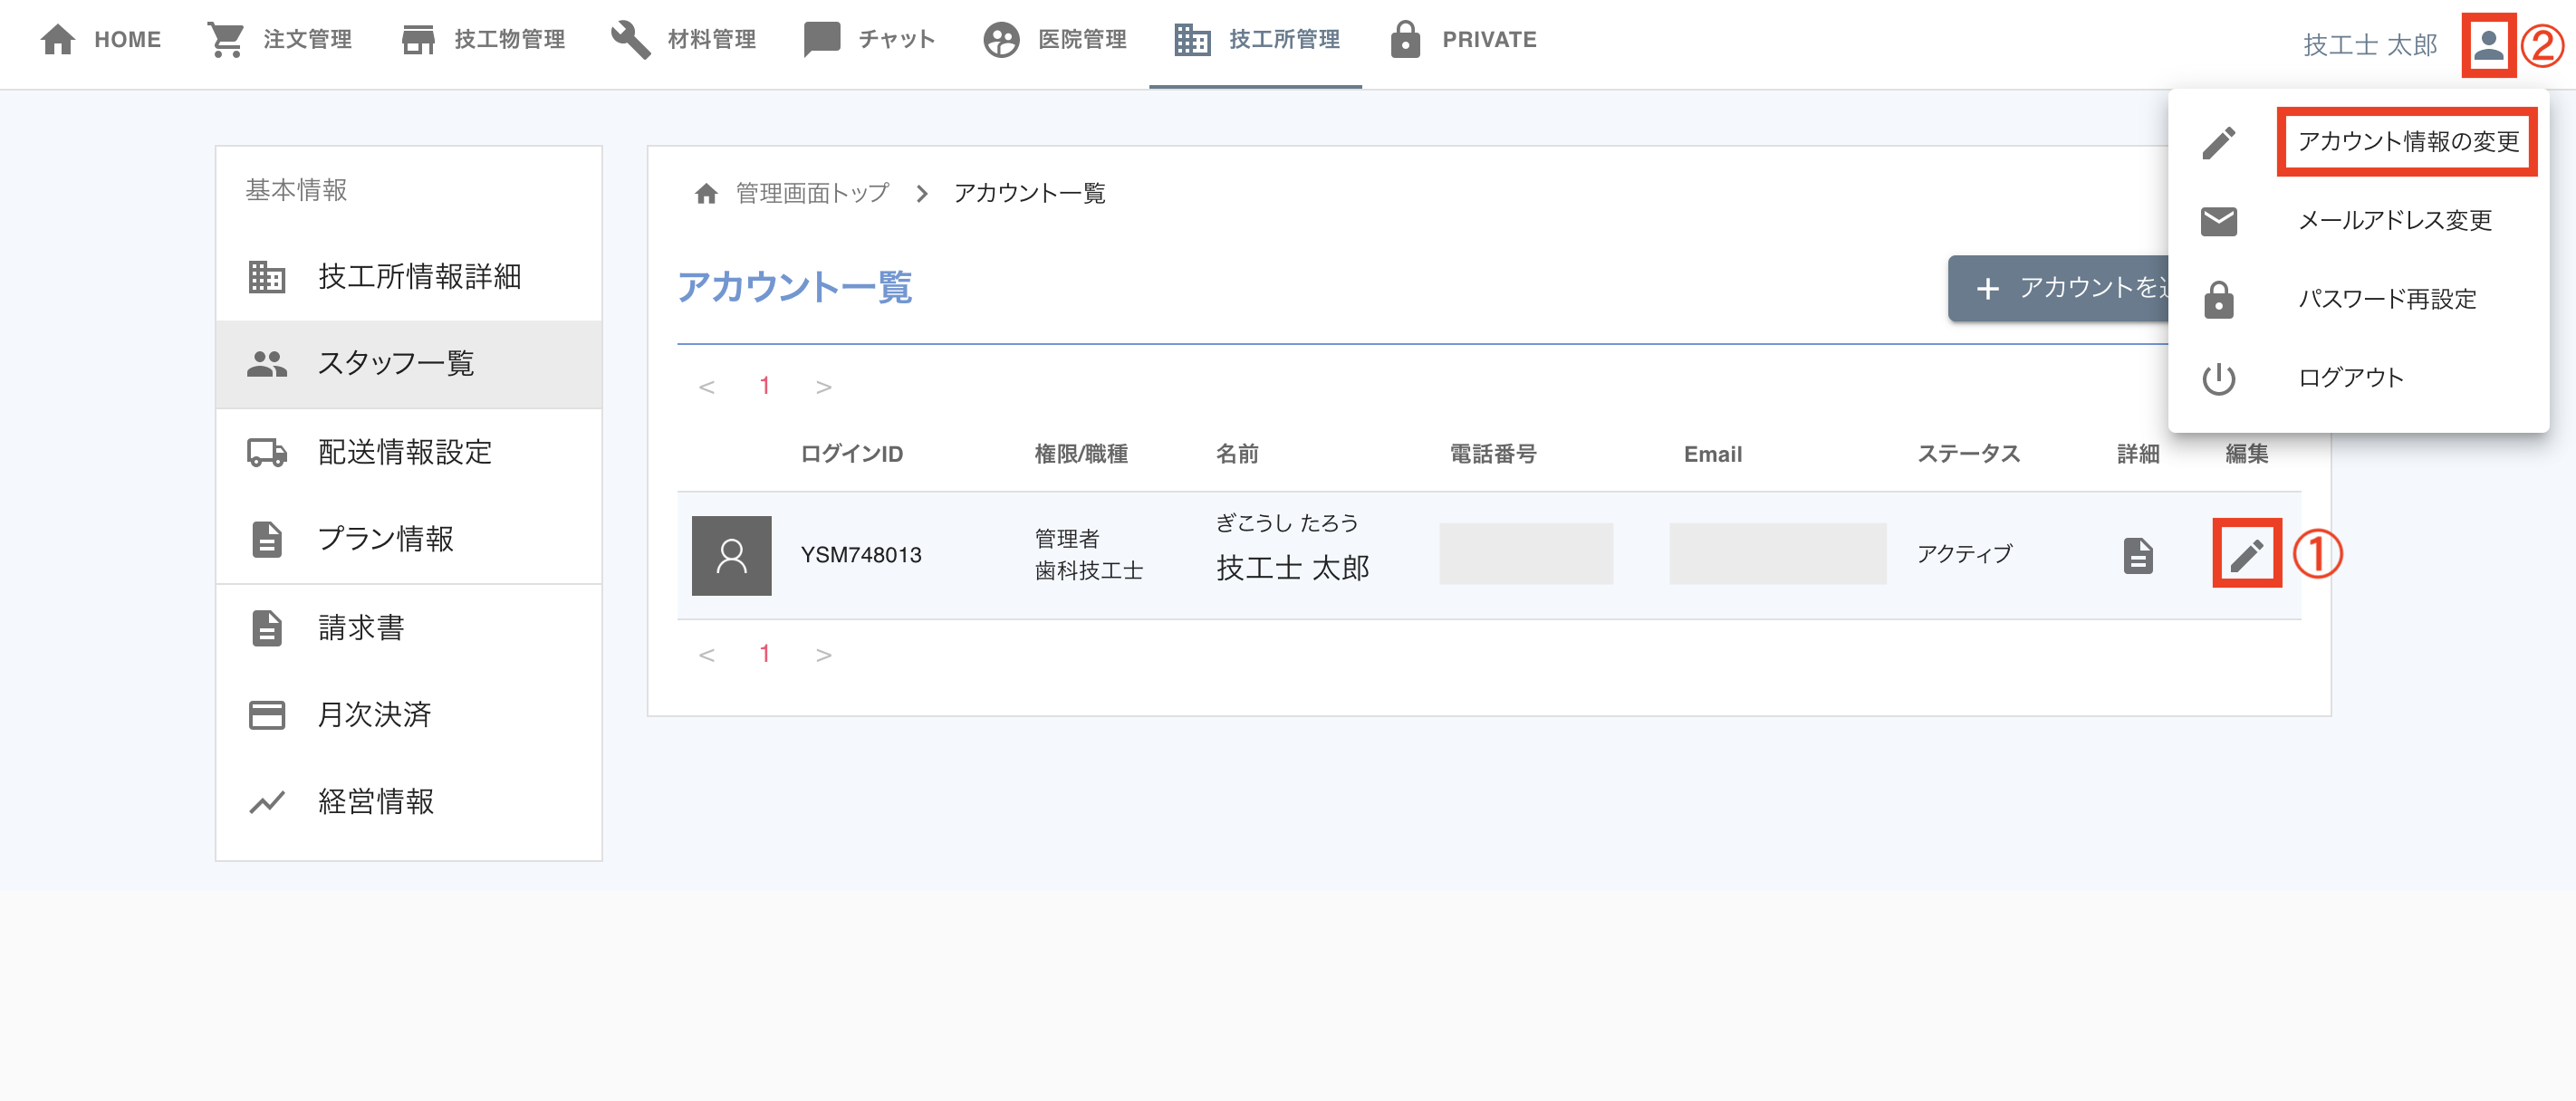Open 注文管理 shopping cart menu

[280, 40]
